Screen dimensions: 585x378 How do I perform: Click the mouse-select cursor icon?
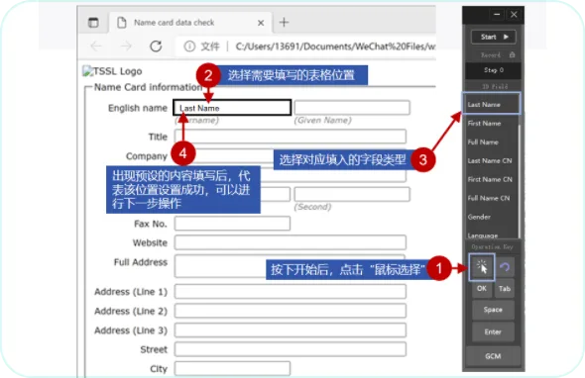(x=482, y=267)
